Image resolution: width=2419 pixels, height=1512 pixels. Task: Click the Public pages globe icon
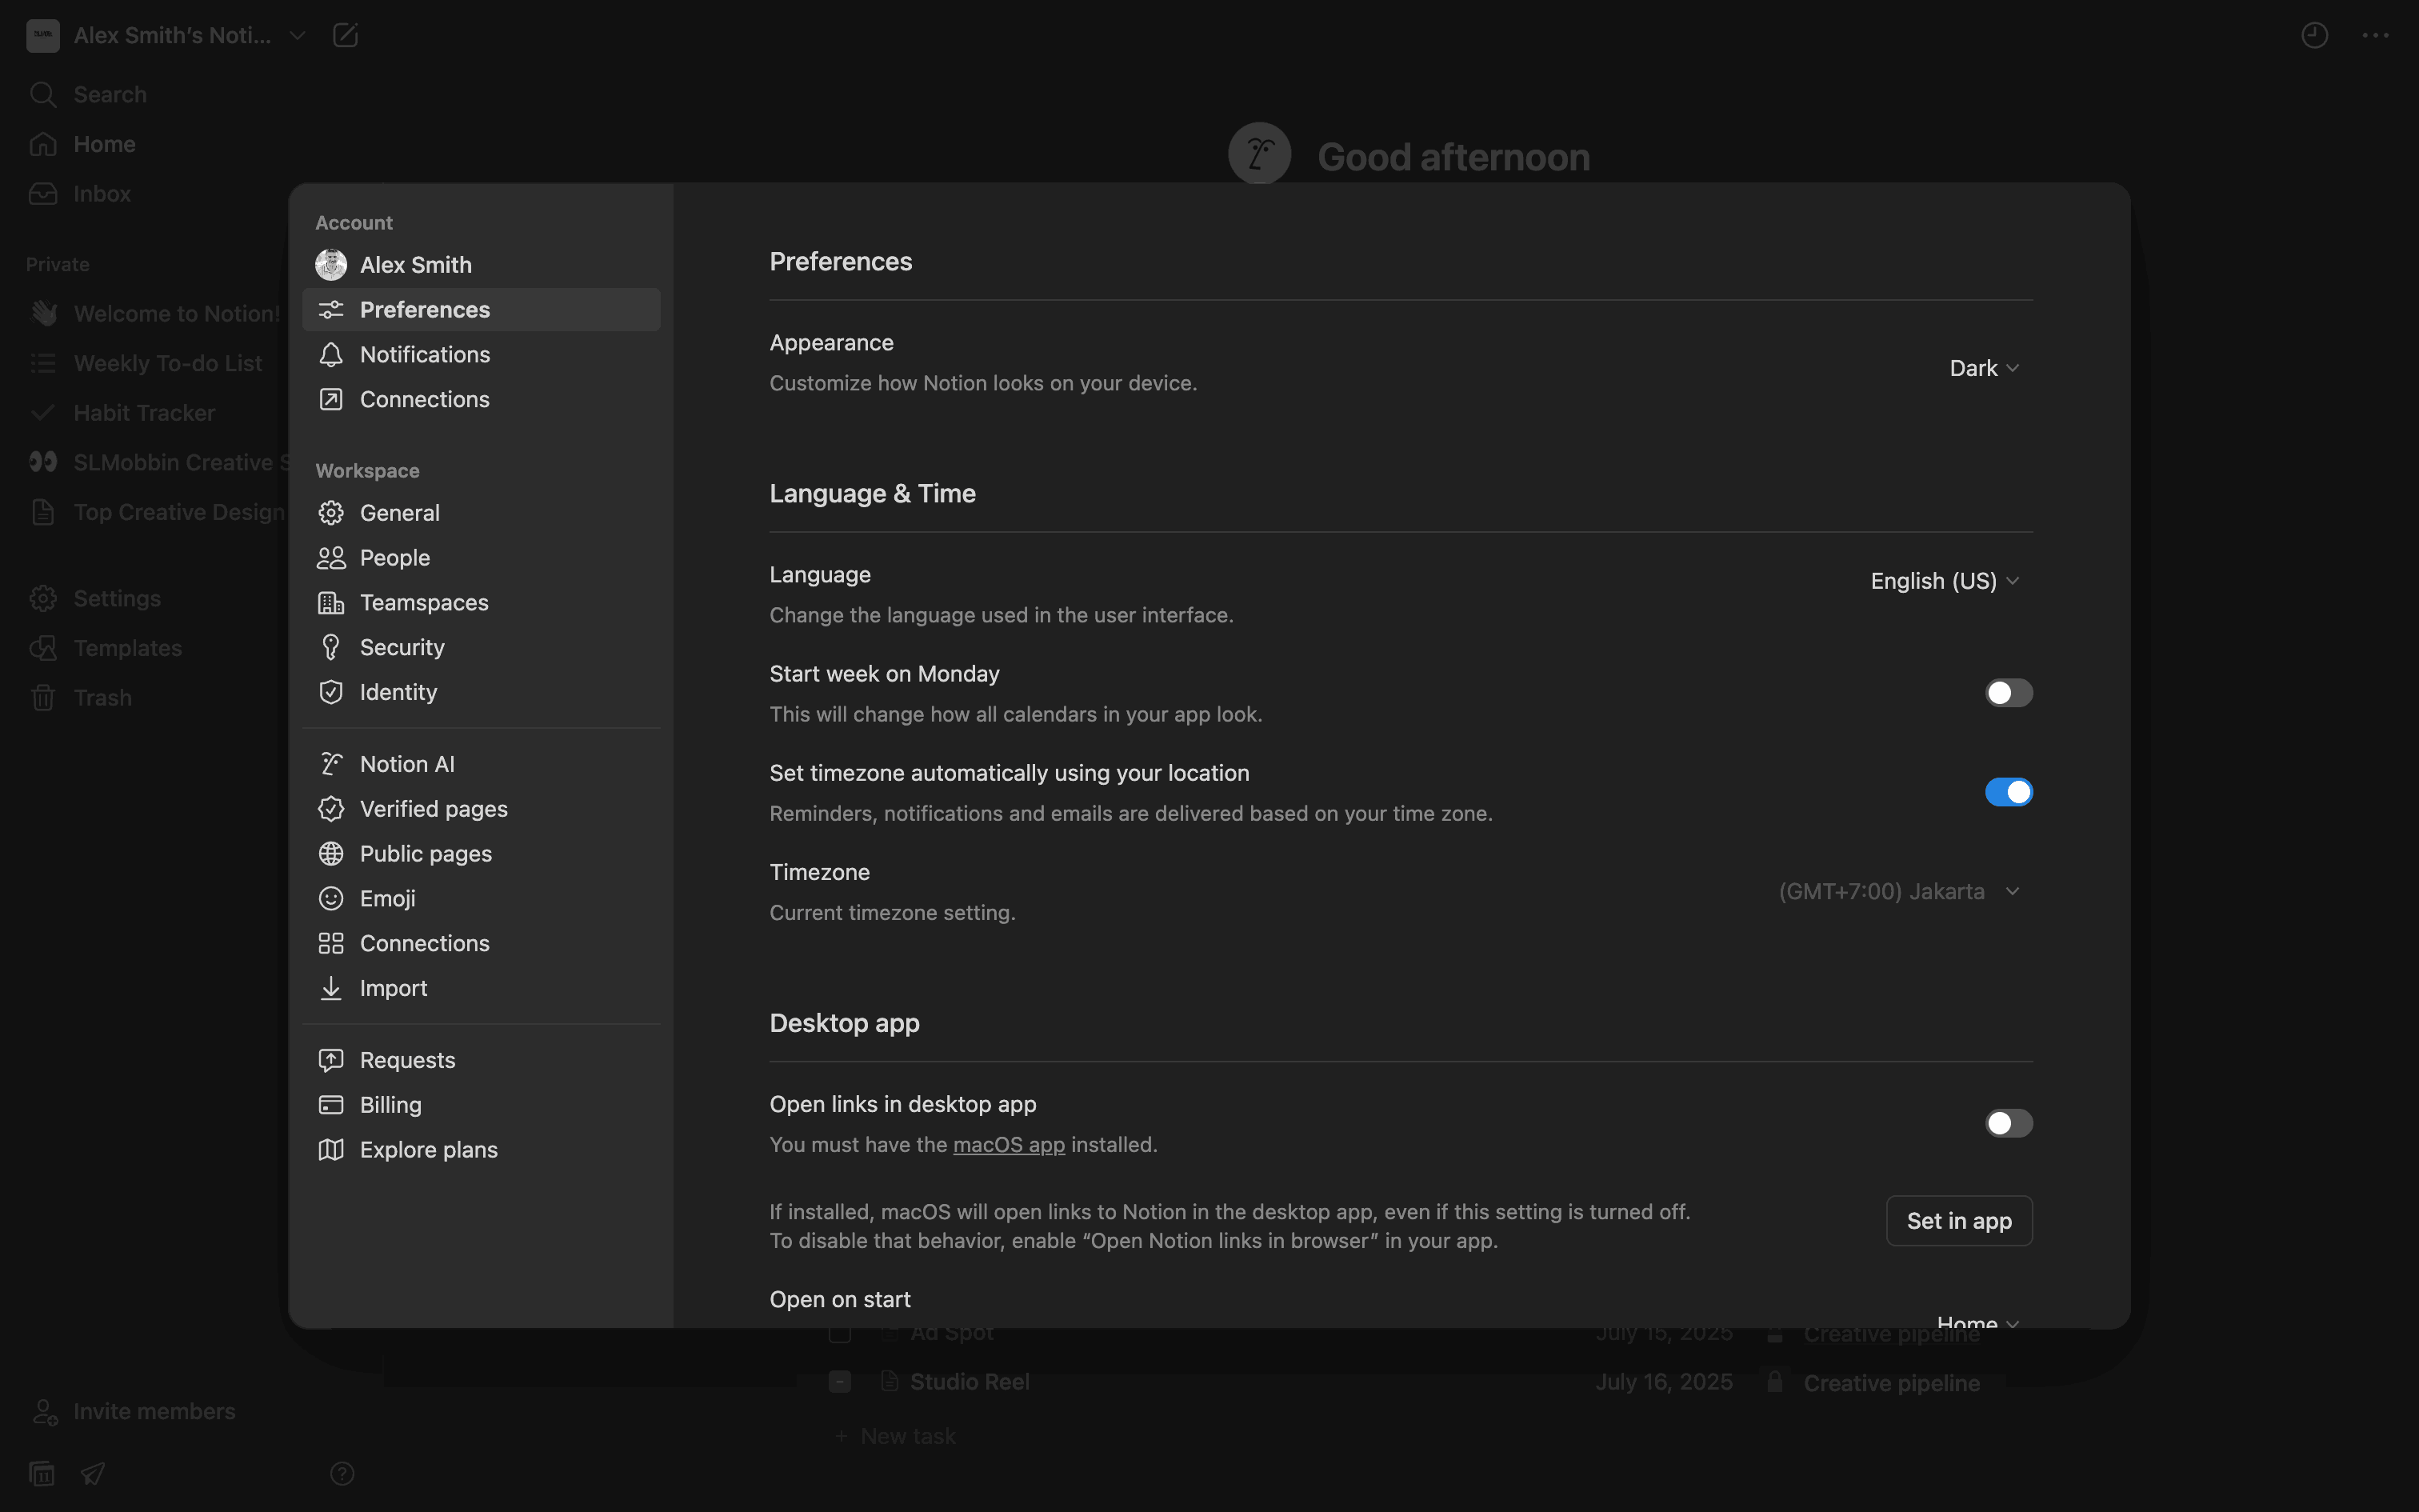[x=331, y=854]
